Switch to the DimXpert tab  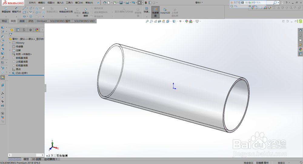point(42,21)
